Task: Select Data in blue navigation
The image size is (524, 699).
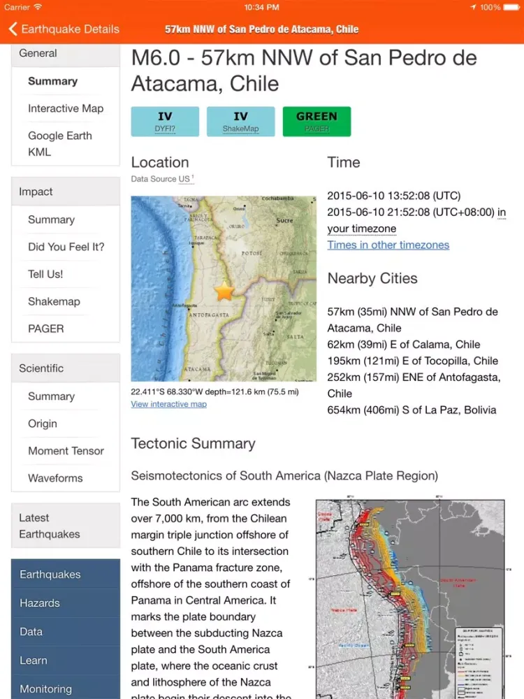Action: 66,632
